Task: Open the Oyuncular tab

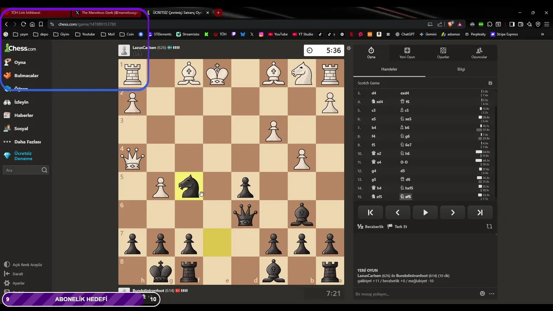Action: pos(479,53)
